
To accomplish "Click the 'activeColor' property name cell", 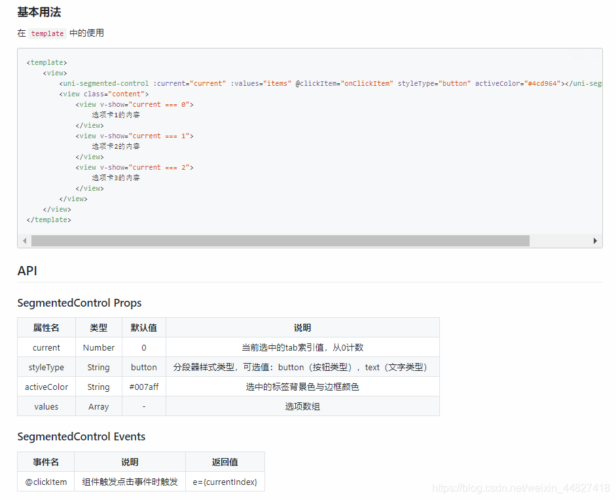I will 46,387.
